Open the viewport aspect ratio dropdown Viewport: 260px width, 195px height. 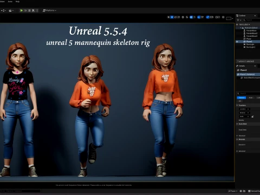coord(230,18)
